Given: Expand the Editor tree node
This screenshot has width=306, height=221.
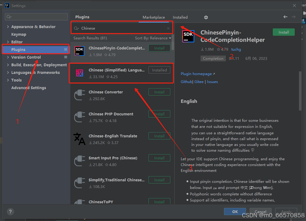Looking at the screenshot, I should [x=8, y=42].
